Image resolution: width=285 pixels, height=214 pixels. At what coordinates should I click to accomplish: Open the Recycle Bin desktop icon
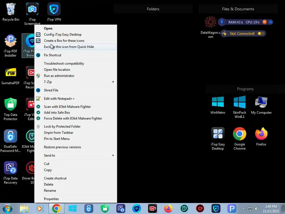pos(11,12)
